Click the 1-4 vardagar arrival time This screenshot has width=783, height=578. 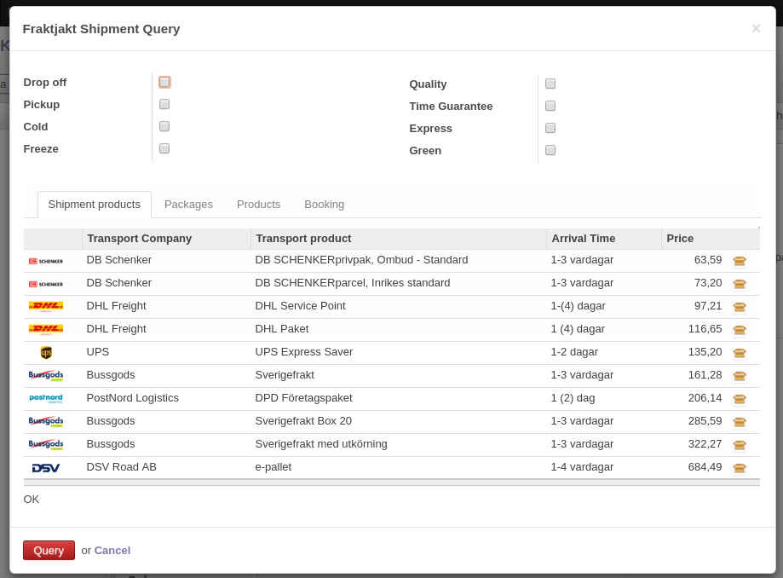[582, 466]
